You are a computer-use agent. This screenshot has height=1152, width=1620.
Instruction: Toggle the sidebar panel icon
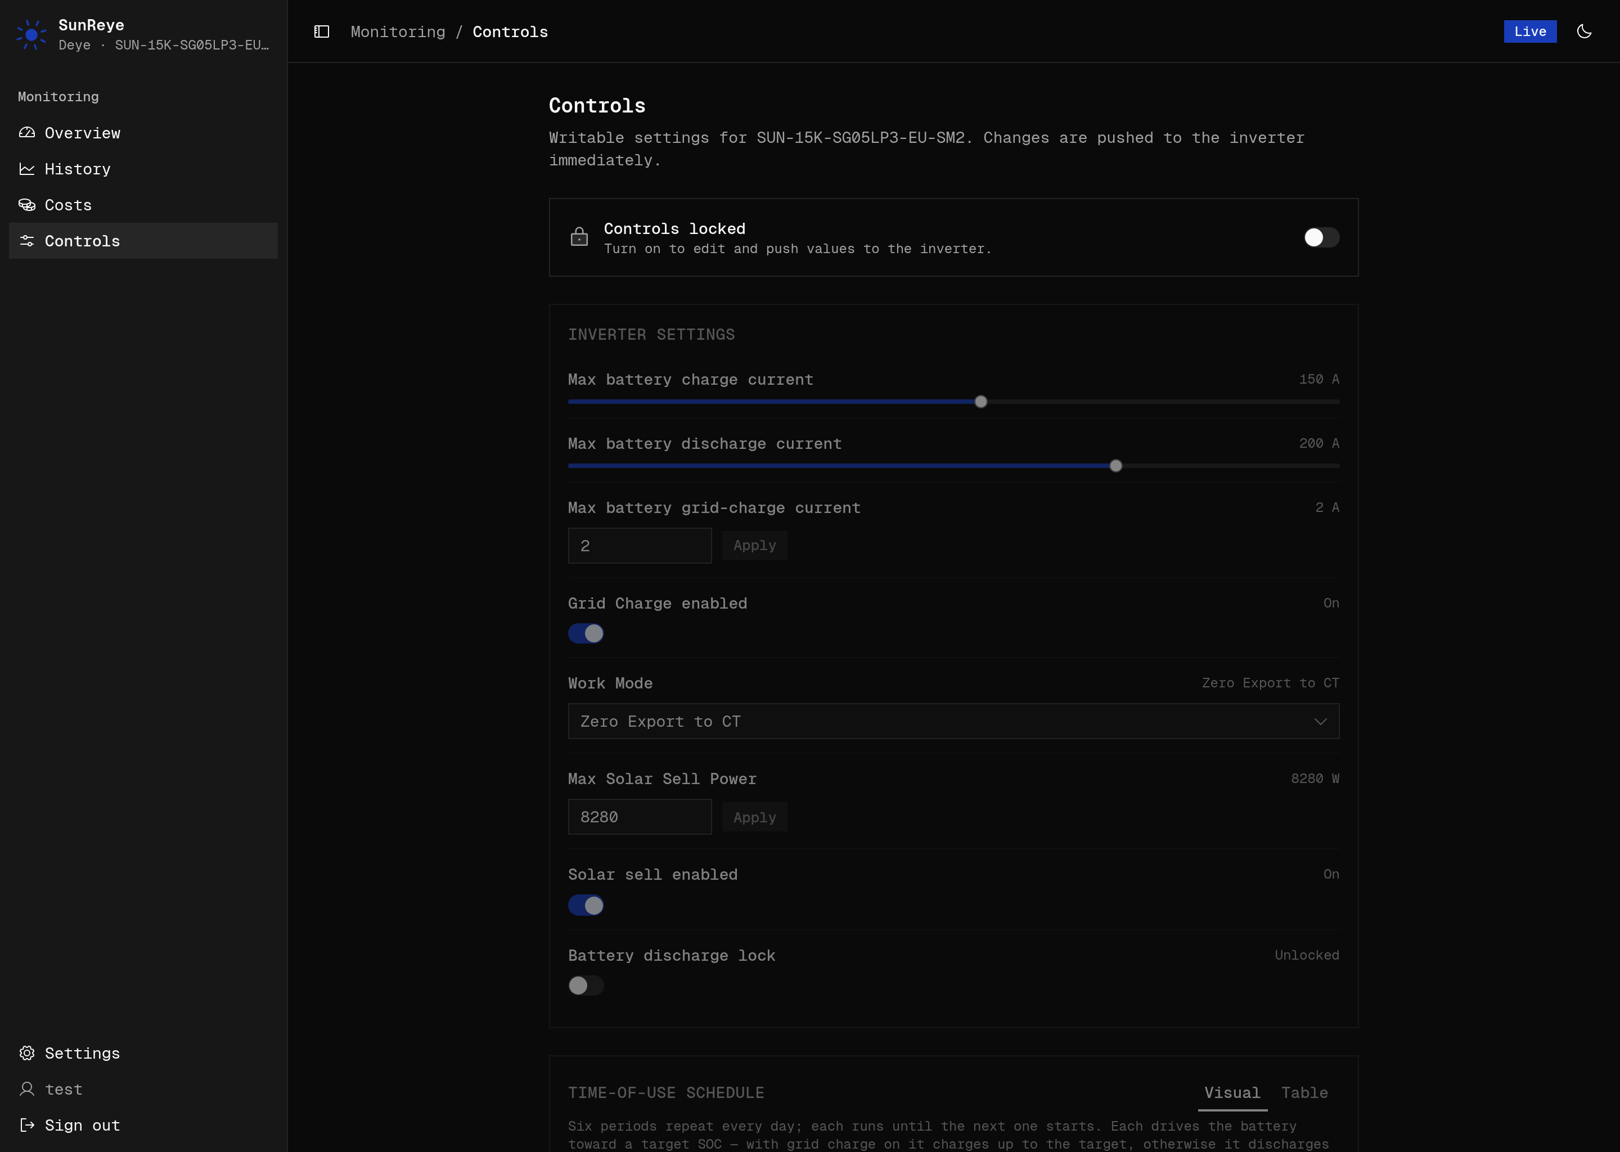321,32
